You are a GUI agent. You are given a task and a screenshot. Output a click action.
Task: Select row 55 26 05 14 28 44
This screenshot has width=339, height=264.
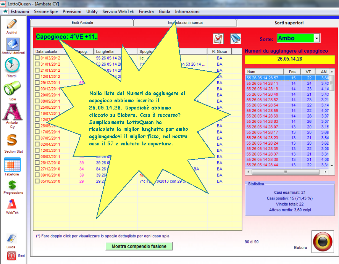287,165
